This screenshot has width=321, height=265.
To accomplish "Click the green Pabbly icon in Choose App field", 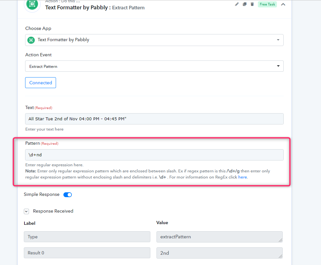I will point(31,40).
